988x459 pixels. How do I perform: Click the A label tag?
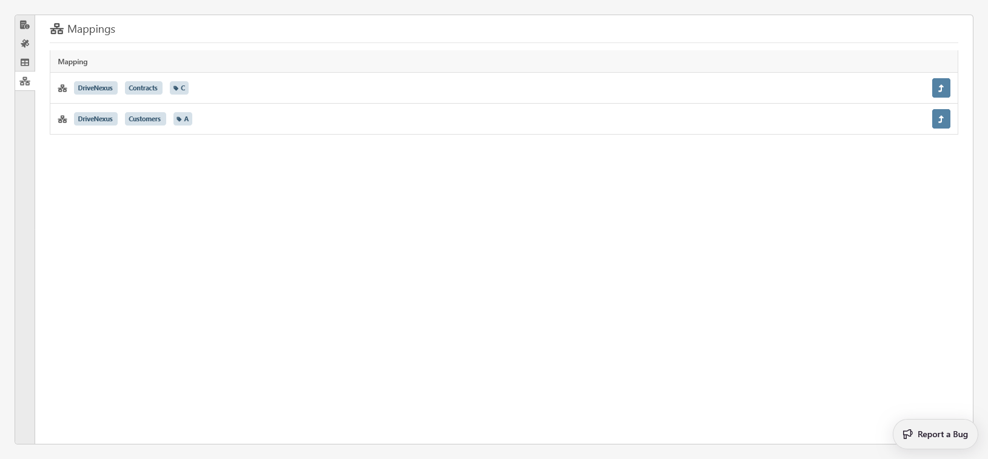[183, 119]
